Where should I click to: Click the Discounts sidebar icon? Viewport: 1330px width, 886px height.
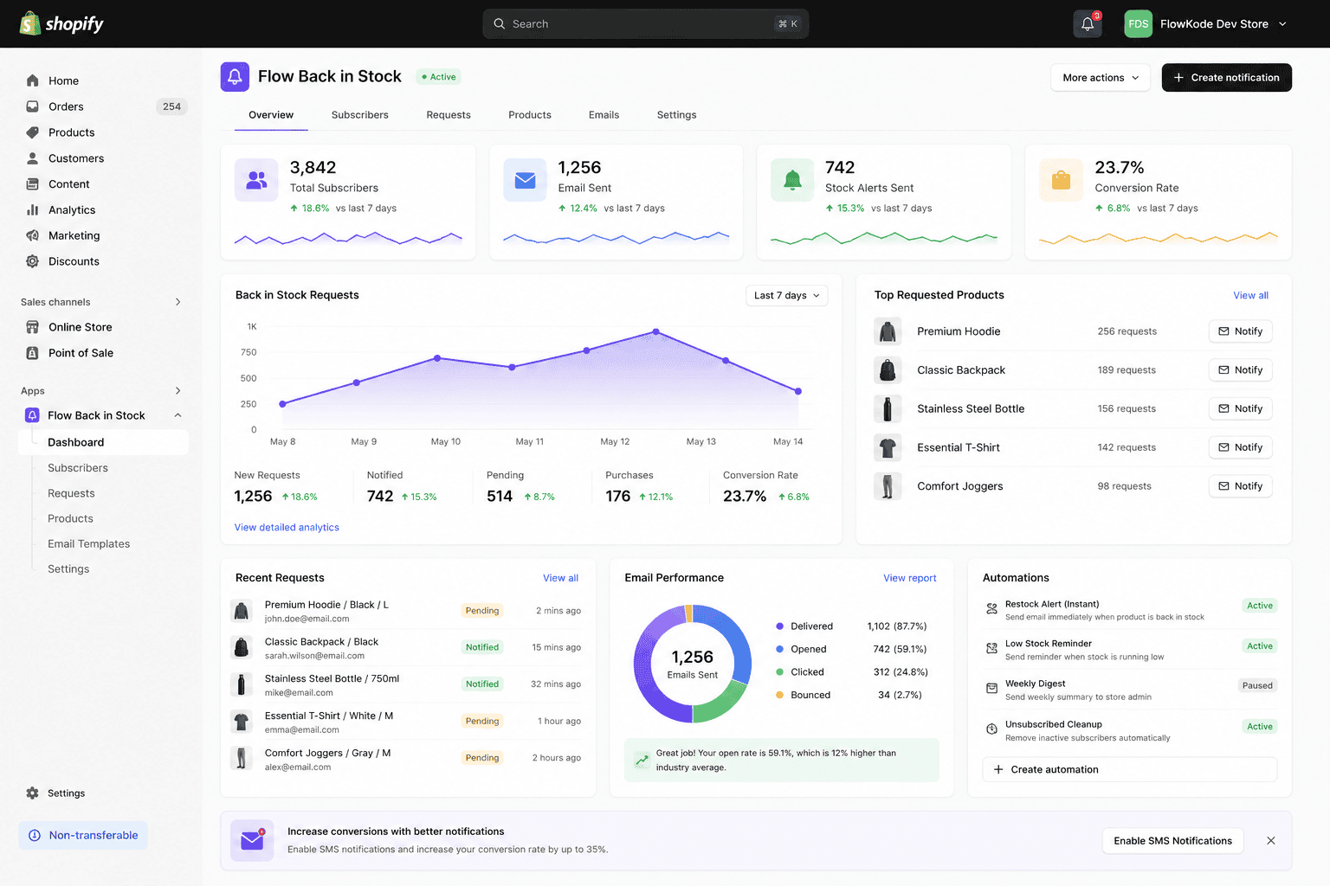click(33, 261)
